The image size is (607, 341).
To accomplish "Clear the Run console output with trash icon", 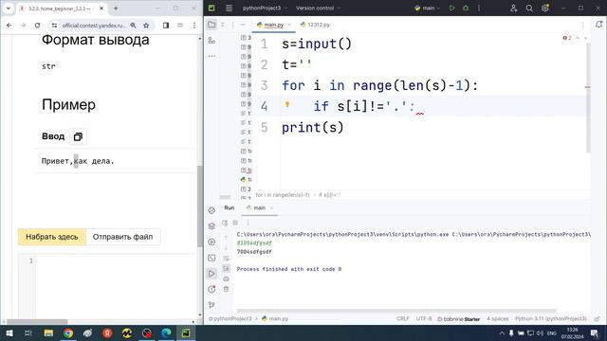I will 226,289.
